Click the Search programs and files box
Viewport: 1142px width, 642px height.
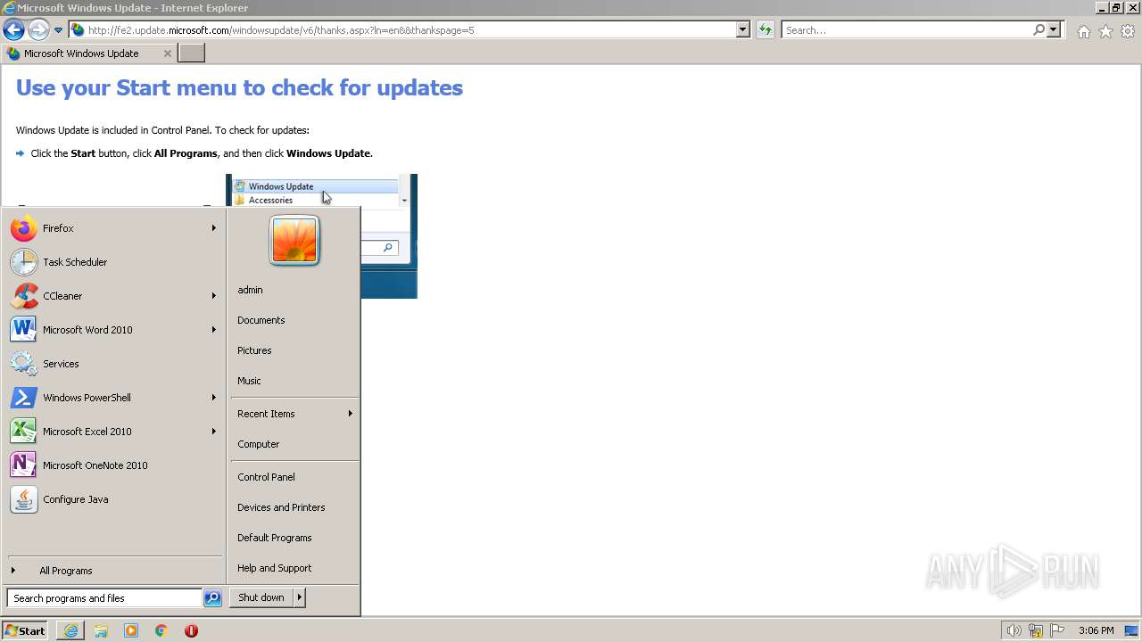click(x=104, y=598)
